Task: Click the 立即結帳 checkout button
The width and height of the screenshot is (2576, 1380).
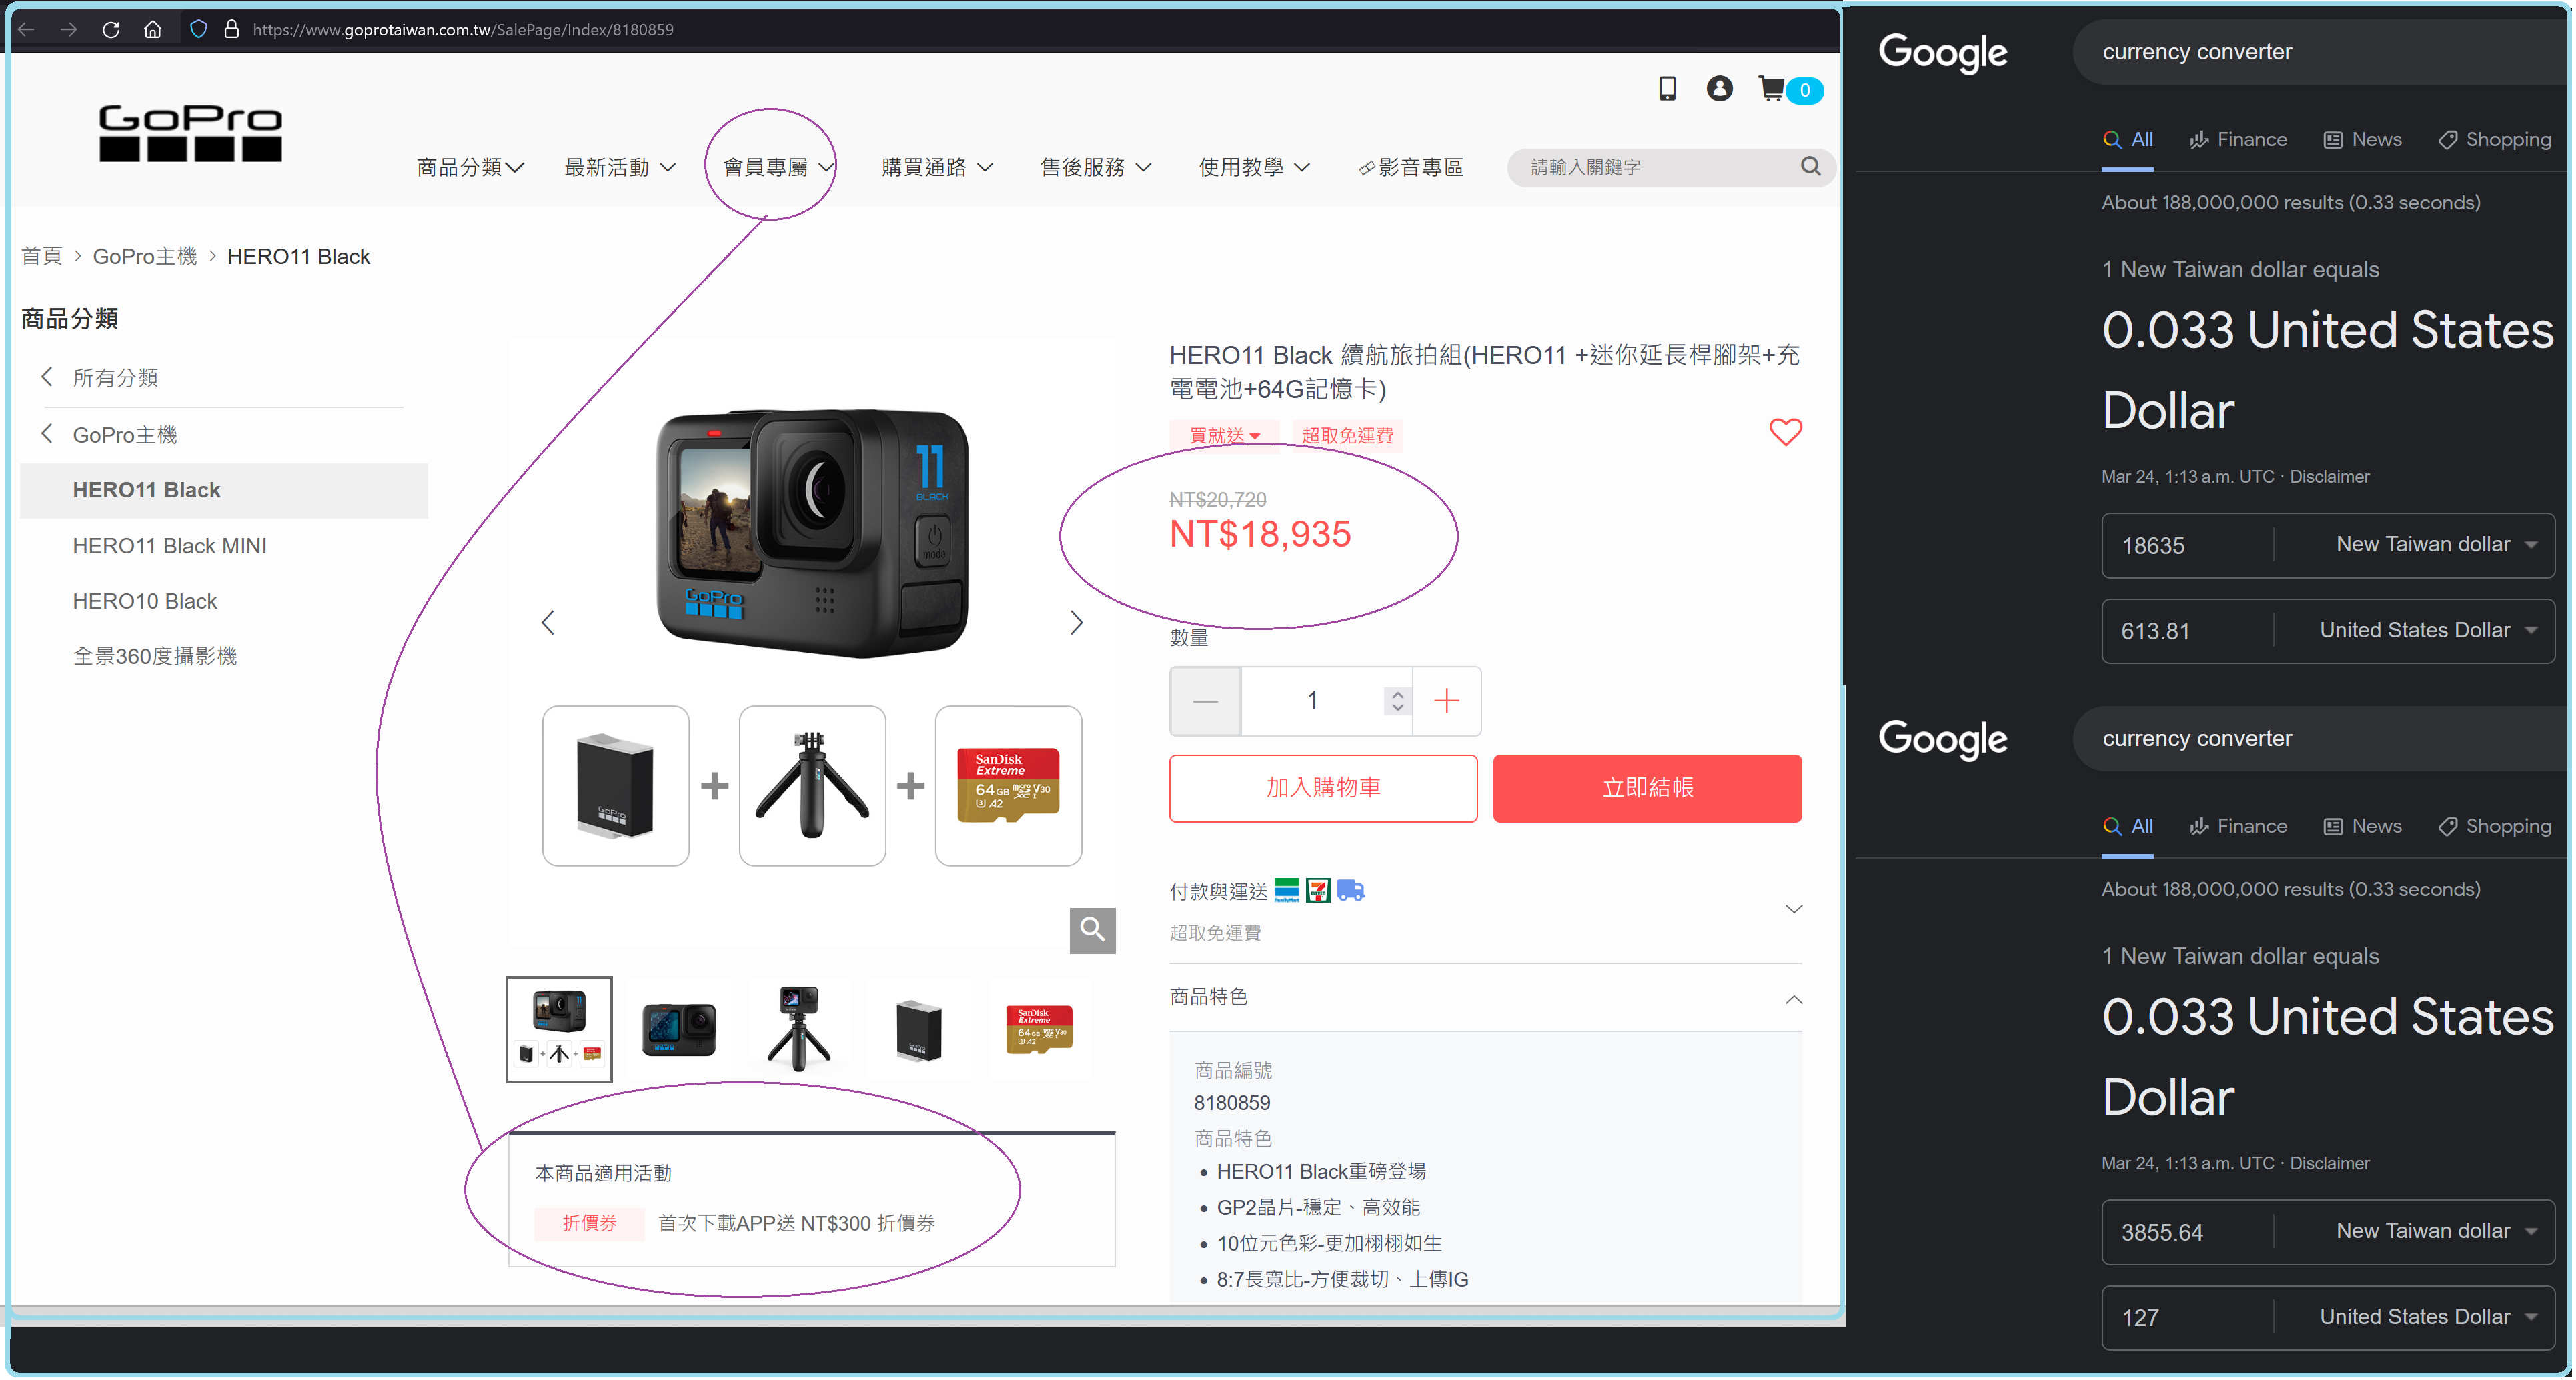Action: pyautogui.click(x=1647, y=789)
